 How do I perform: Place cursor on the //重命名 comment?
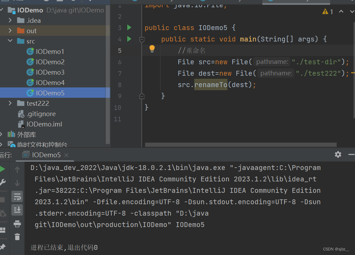point(191,50)
